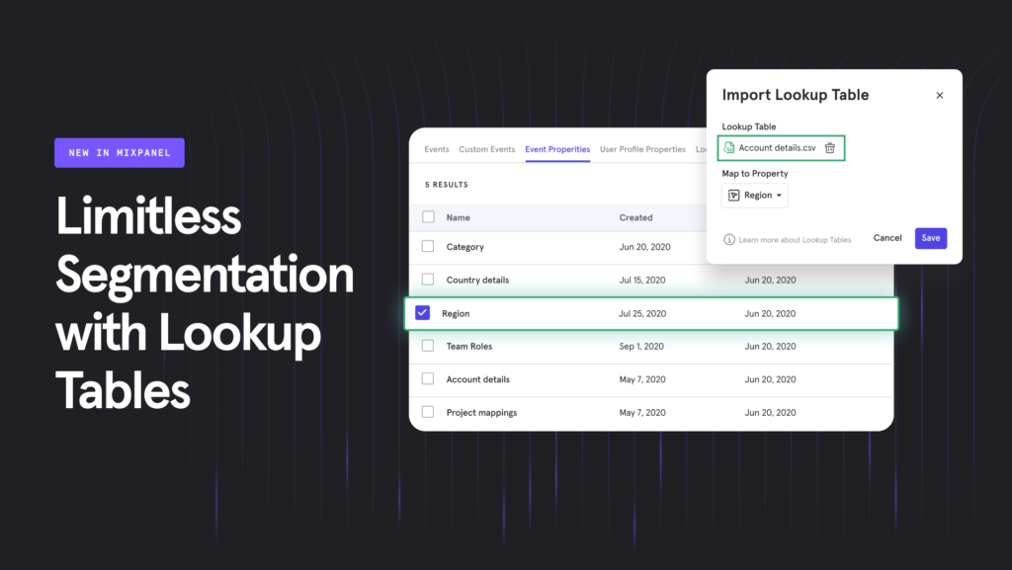Select the Team Roles checkbox
This screenshot has width=1012, height=570.
click(428, 347)
